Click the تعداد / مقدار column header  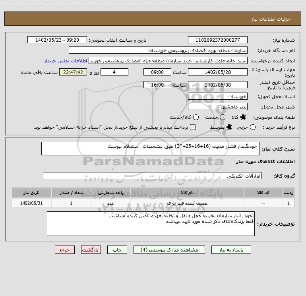pyautogui.click(x=71, y=193)
